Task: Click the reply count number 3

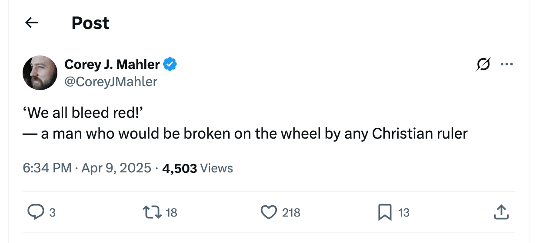Action: [x=52, y=213]
